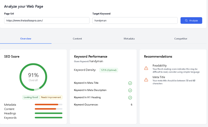Click the Content score progress bar
208x127 pixels.
coord(48,109)
